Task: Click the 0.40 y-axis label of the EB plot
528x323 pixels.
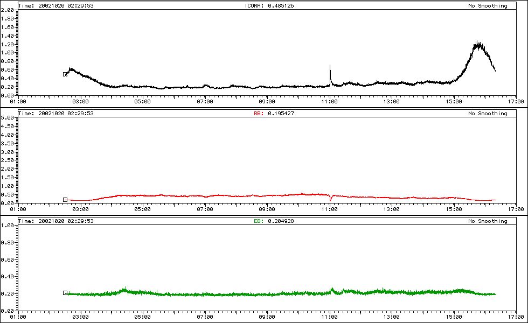Action: click(7, 277)
